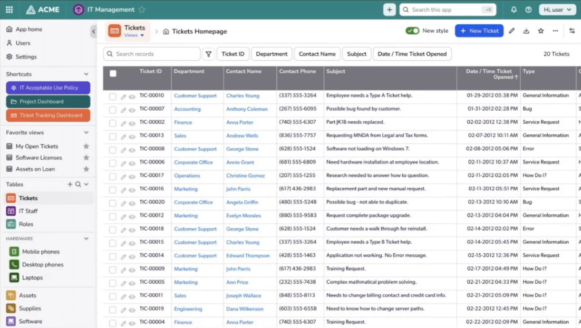This screenshot has height=328, width=581.
Task: Click the filter funnel icon
Action: point(209,54)
